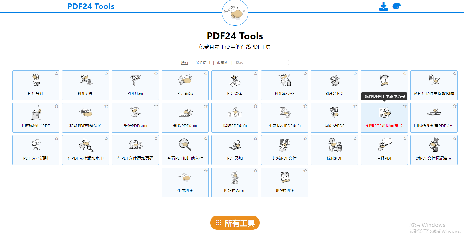Open the 在PDF文件添加页码 tool
This screenshot has width=464, height=234.
(x=135, y=150)
